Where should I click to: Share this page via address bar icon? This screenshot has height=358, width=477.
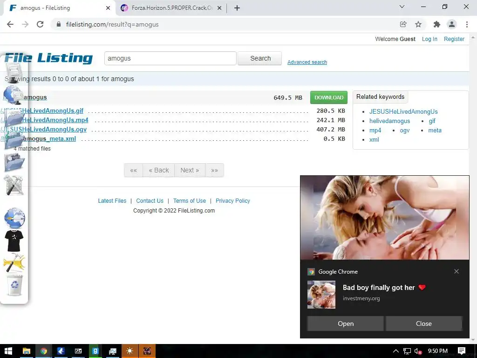tap(403, 24)
